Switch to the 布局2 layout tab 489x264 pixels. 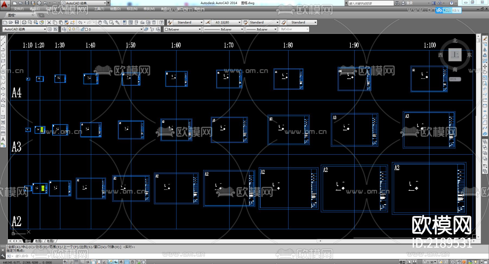[x=51, y=241]
